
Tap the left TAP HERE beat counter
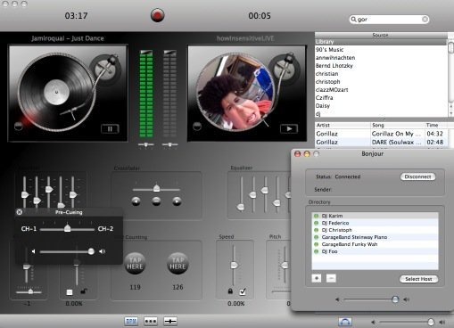click(135, 263)
